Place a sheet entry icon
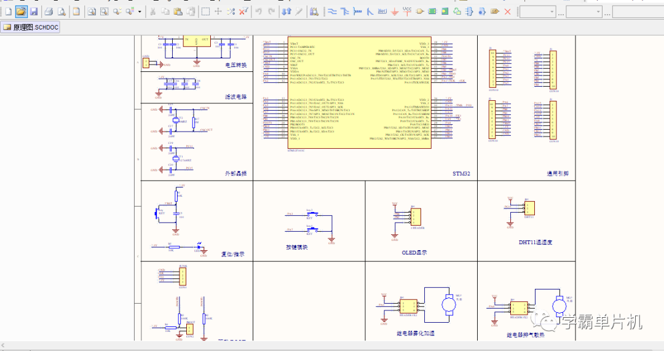The height and width of the screenshot is (351, 664). pyautogui.click(x=445, y=12)
